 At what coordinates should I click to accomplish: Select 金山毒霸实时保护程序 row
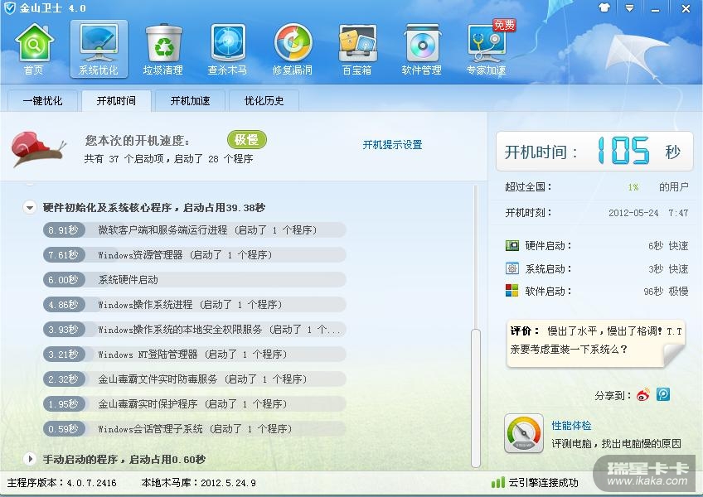tap(195, 403)
